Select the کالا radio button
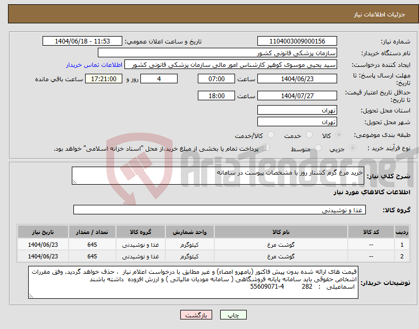 click(x=339, y=135)
